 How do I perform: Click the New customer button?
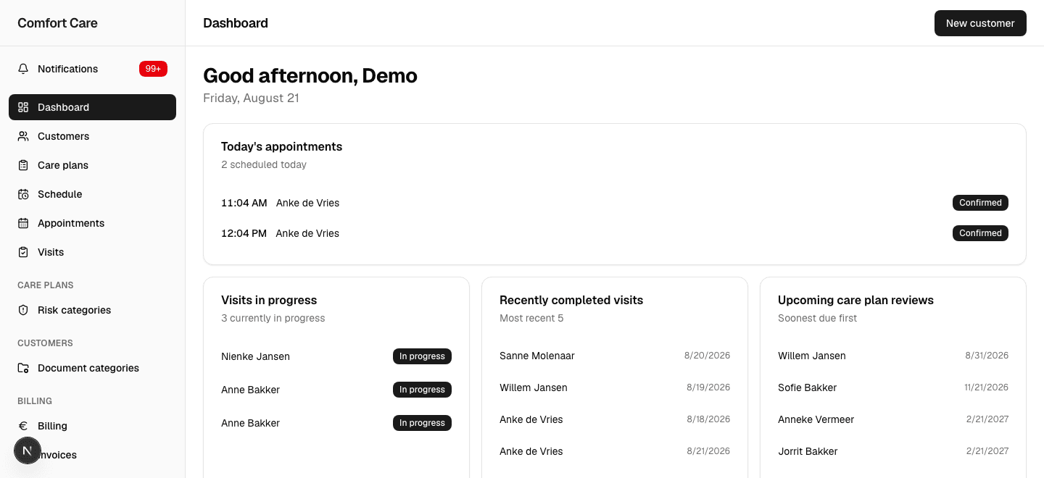pyautogui.click(x=980, y=23)
